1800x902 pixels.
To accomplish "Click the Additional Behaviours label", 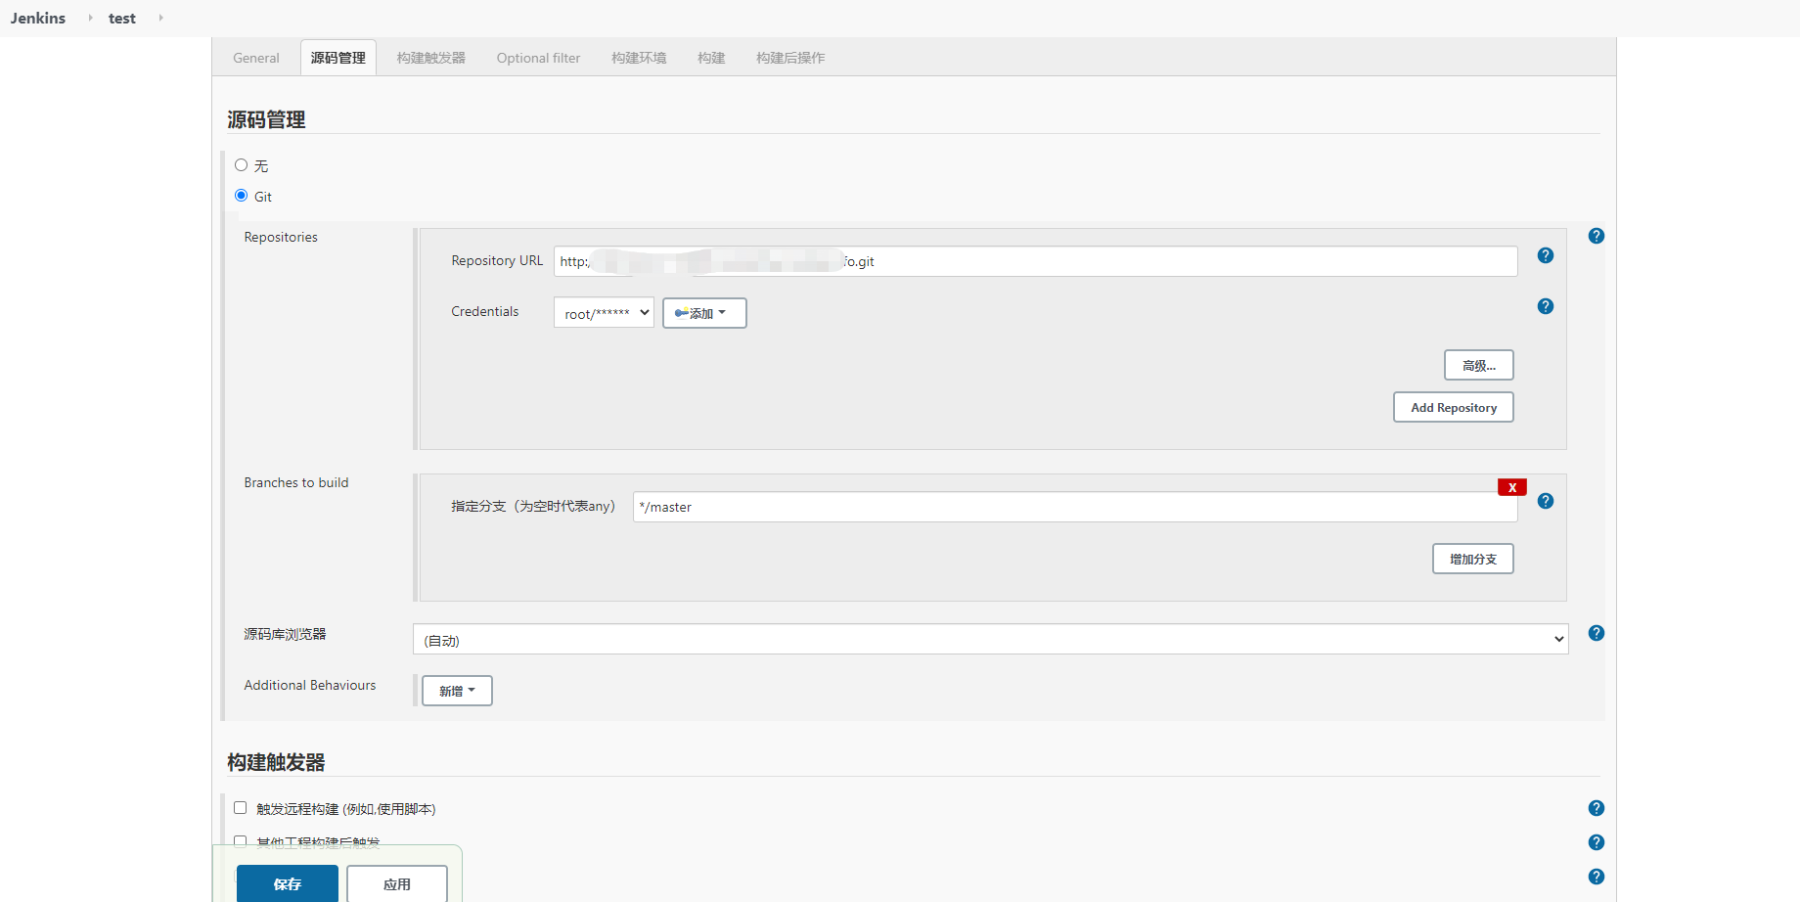I will pos(310,685).
